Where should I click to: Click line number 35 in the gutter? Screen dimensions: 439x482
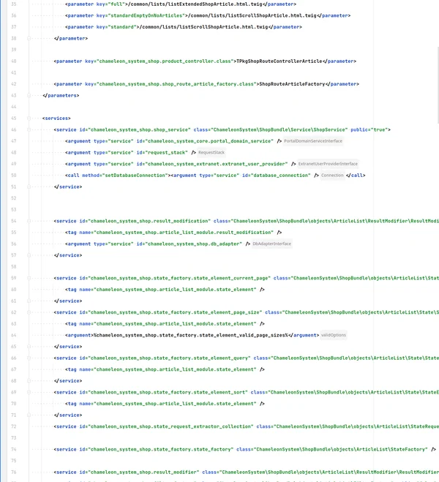(x=13, y=4)
